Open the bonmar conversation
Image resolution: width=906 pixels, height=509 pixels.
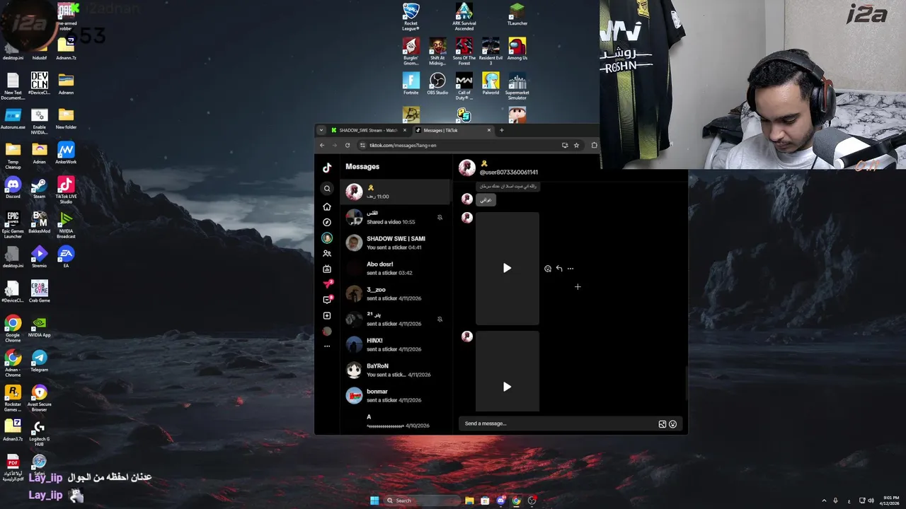pos(395,395)
